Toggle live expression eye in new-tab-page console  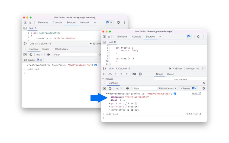127,89
